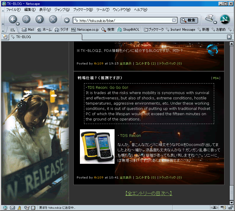The width and height of the screenshot is (235, 211).
Task: Open the ファイル(F) menu
Action: [x=13, y=10]
